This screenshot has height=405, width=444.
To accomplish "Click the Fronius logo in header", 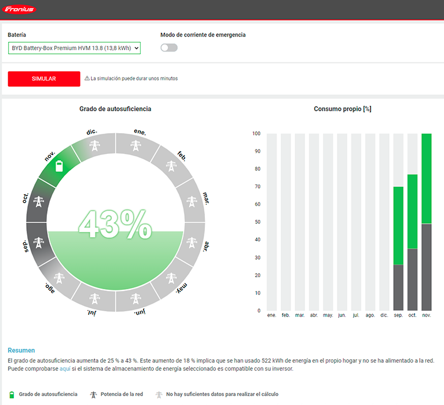I will point(19,9).
